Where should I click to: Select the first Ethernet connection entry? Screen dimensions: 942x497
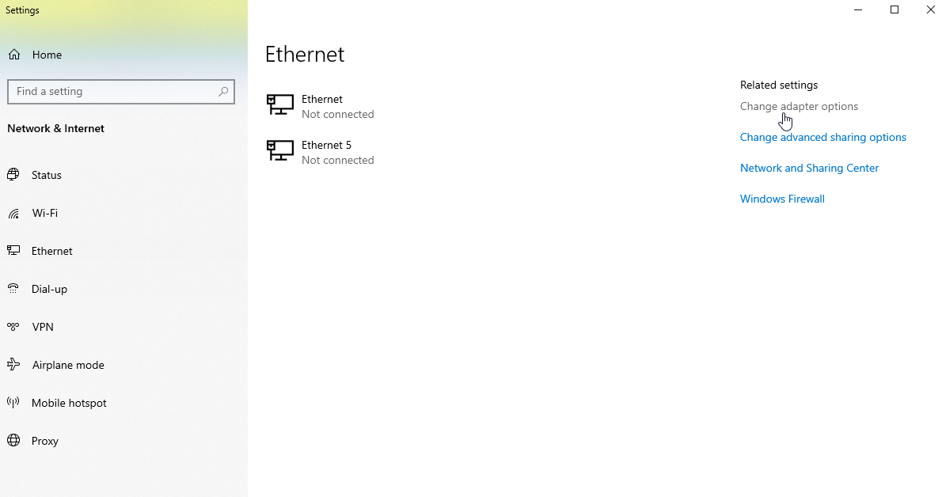322,106
